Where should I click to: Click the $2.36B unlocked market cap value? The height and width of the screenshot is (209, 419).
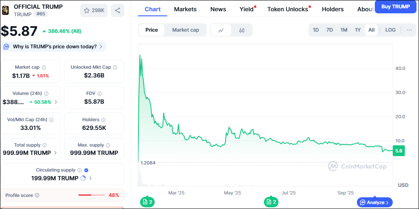[94, 75]
